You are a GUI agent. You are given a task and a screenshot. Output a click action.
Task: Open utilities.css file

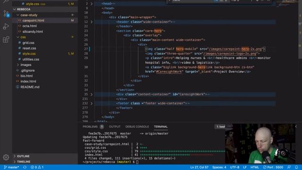[45, 59]
